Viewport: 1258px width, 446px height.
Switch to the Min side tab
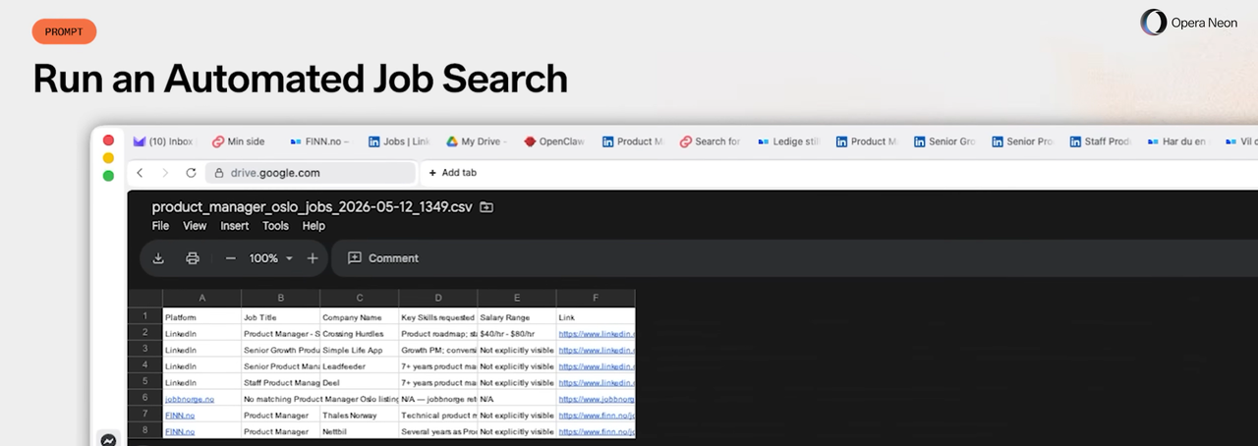[x=239, y=141]
